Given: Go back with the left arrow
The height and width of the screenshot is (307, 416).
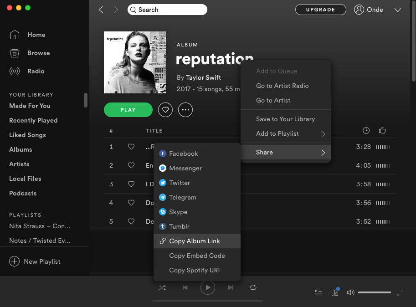Looking at the screenshot, I should (x=101, y=10).
